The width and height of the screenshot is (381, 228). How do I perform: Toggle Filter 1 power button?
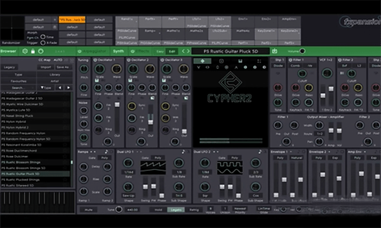[290, 60]
